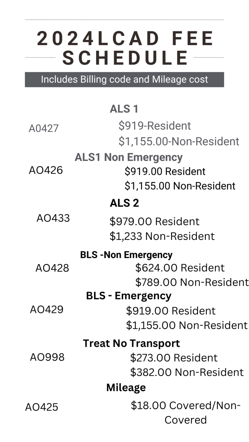249x442 pixels.
Task: Select the $1,233 Non-Resident fee
Action: pos(162,236)
